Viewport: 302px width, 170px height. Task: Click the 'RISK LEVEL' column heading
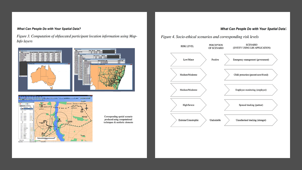pos(187,46)
